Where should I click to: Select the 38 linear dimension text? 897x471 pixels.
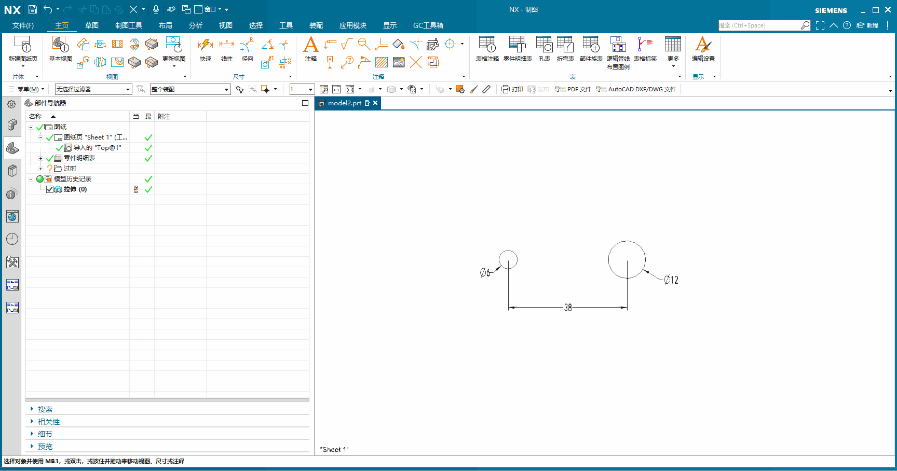point(568,308)
